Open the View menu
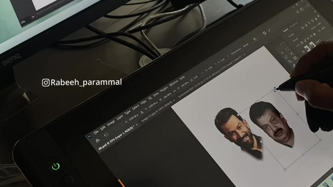Screen dimensions: 333x187 click(156, 94)
